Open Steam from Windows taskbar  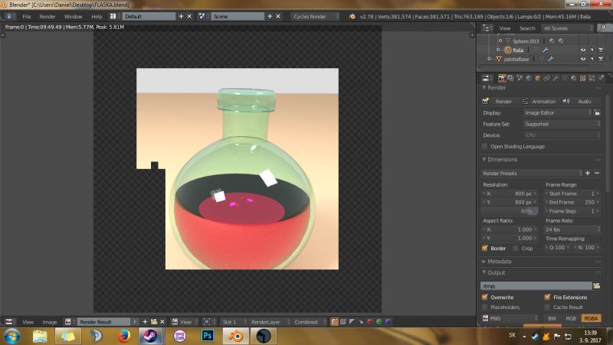(150, 336)
